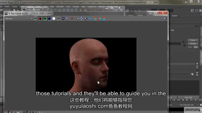This screenshot has height=113, width=202.
Task: Toggle the region render icon
Action: pos(90,19)
